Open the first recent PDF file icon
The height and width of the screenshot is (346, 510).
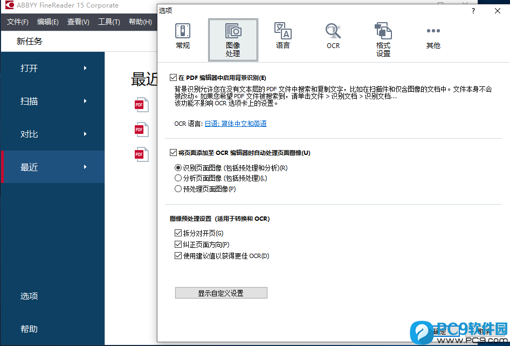141,105
